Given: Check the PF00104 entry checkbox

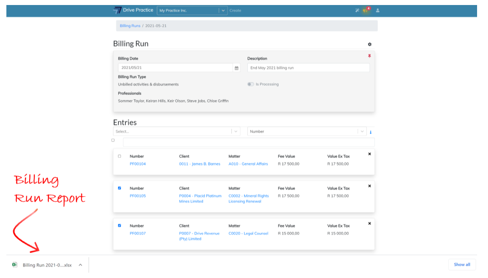Looking at the screenshot, I should 119,156.
